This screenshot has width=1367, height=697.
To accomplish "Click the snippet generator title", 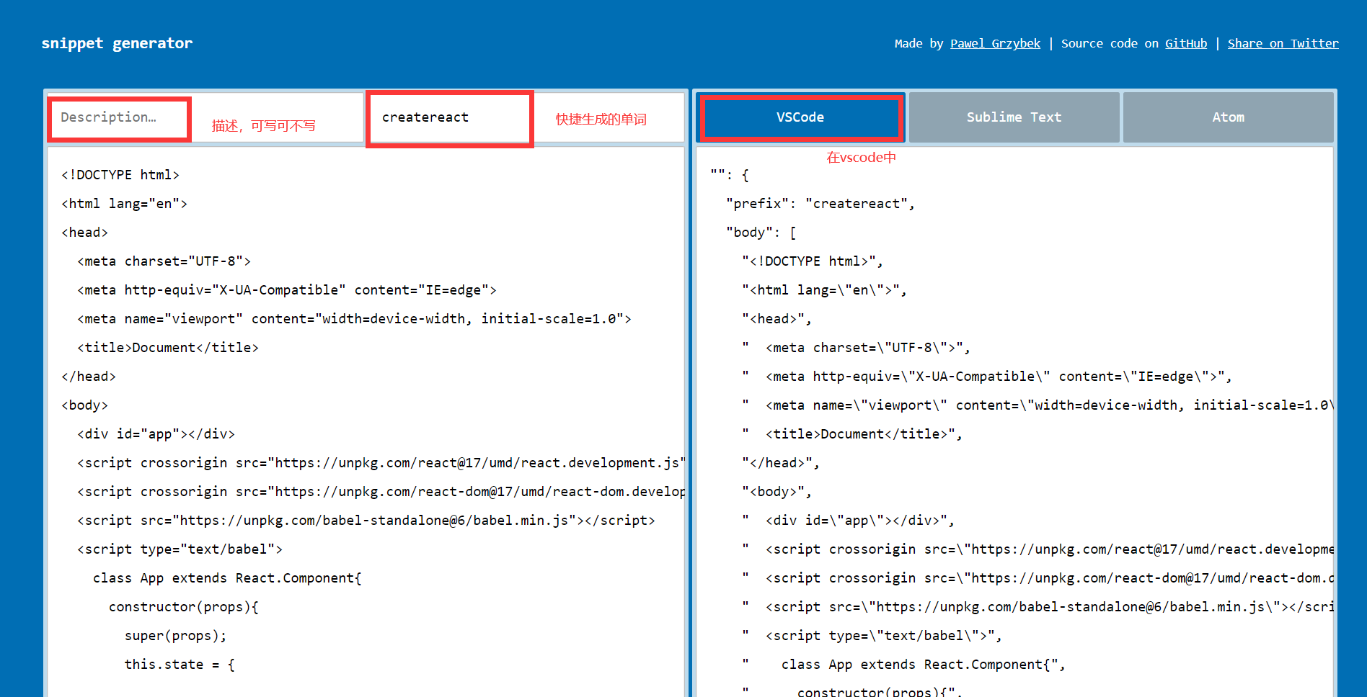I will tap(117, 43).
